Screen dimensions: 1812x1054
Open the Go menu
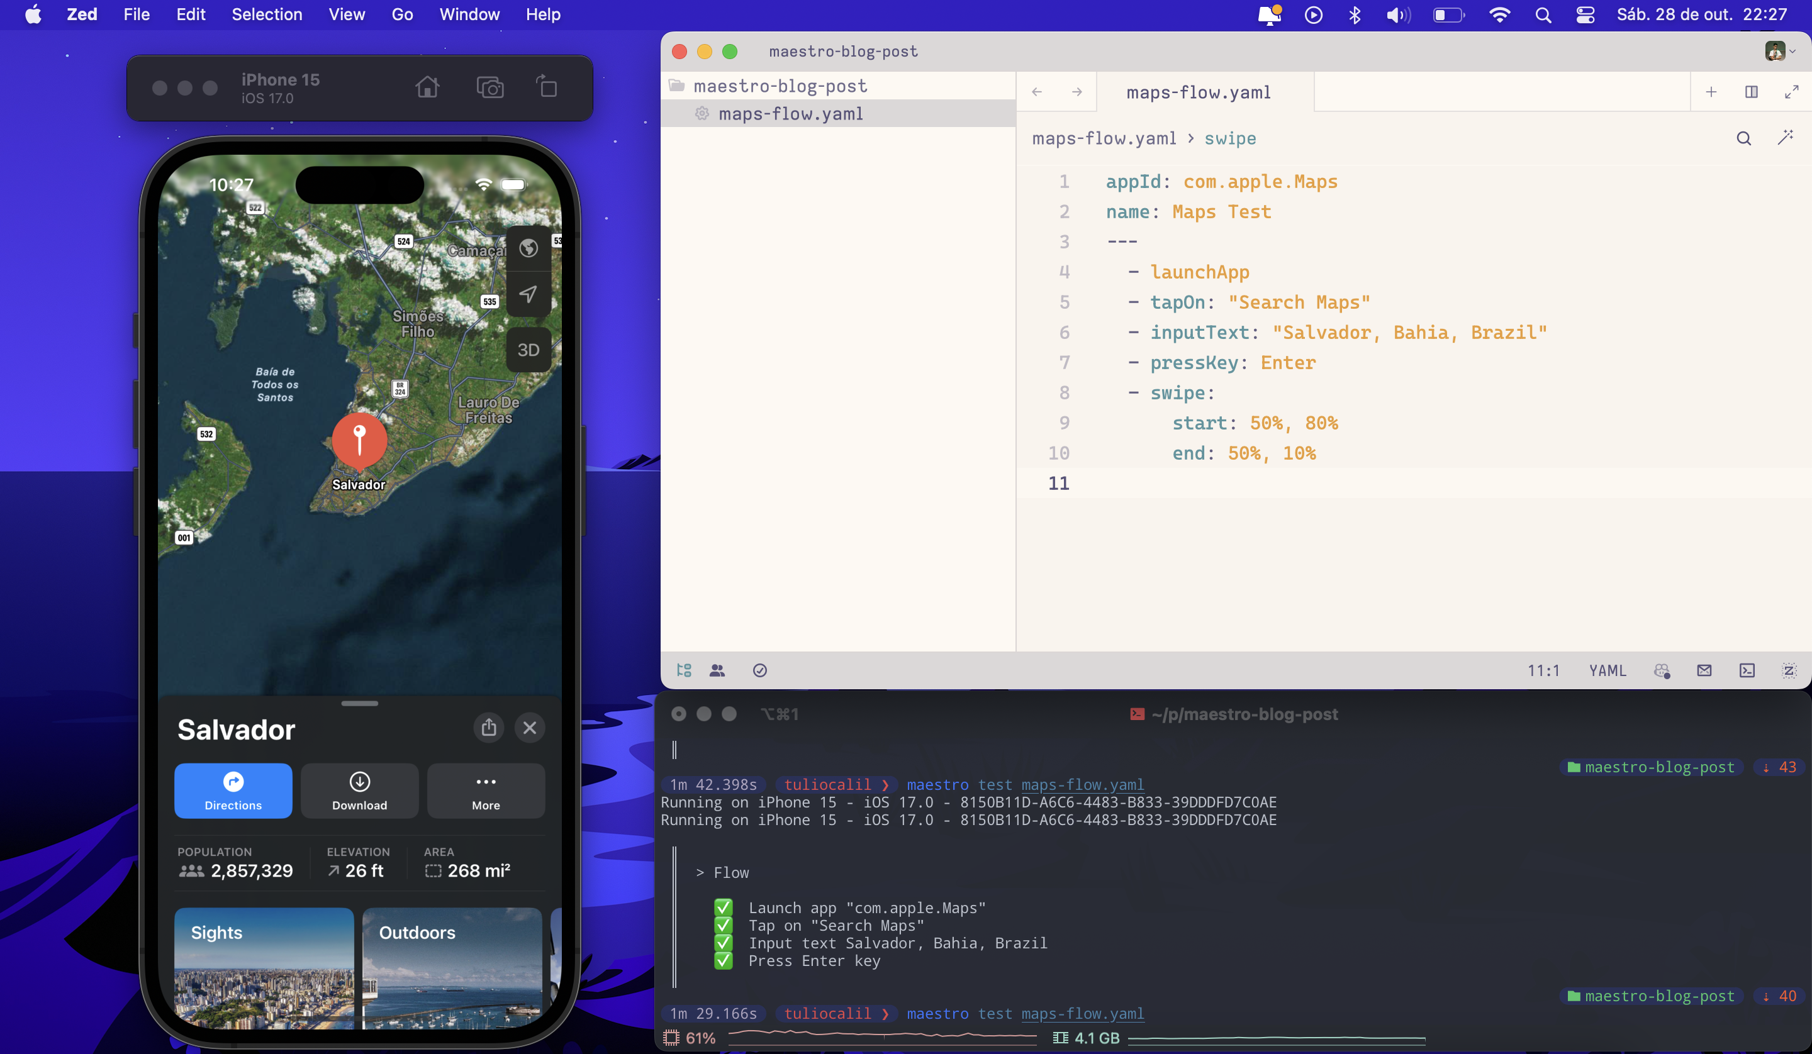pyautogui.click(x=402, y=14)
